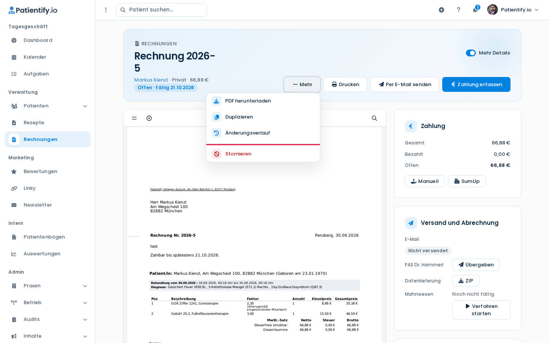Expand the Inhalte sidebar section
The height and width of the screenshot is (343, 549).
click(48, 336)
